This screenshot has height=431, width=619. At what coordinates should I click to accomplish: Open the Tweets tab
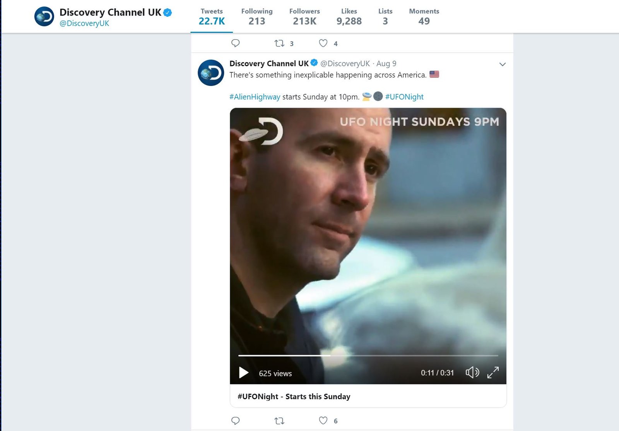(212, 17)
